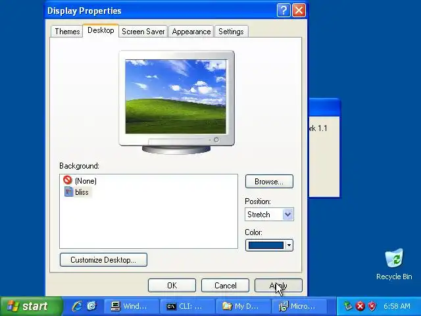This screenshot has width=421, height=316.
Task: Switch to the Screen Saver tab
Action: (143, 32)
